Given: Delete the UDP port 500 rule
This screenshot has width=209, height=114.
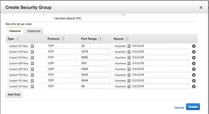Looking at the screenshot, I should click(194, 63).
